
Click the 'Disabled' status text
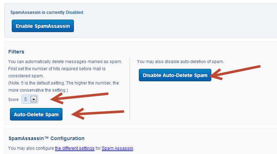tap(74, 12)
